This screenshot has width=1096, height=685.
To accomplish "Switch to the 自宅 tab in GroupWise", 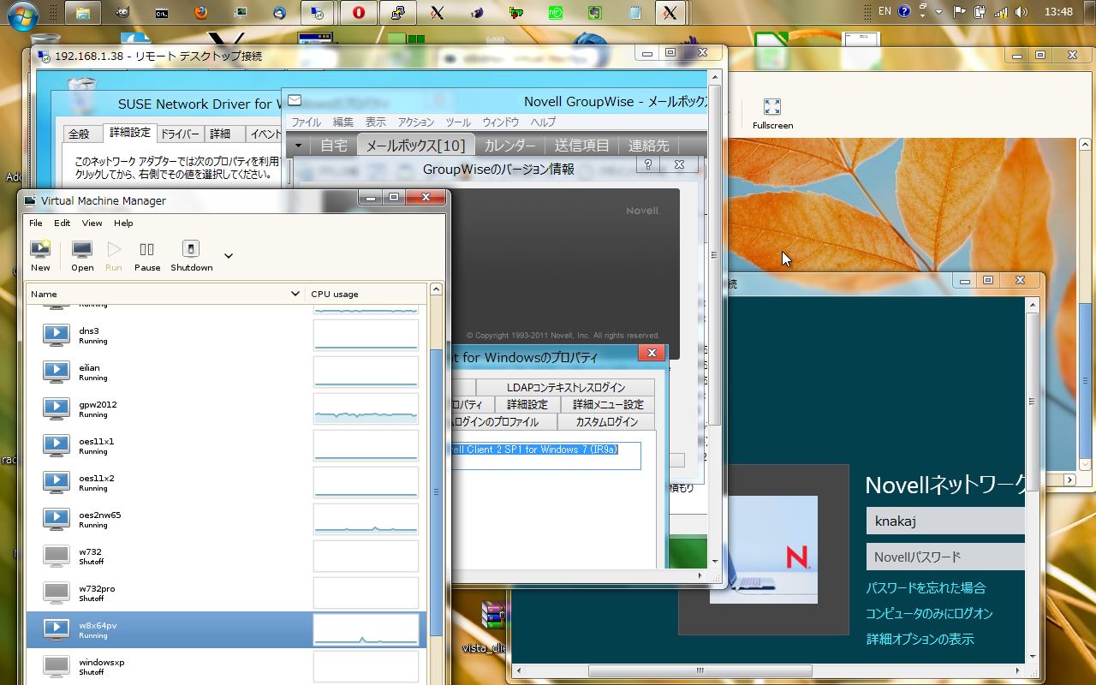I will (x=334, y=146).
